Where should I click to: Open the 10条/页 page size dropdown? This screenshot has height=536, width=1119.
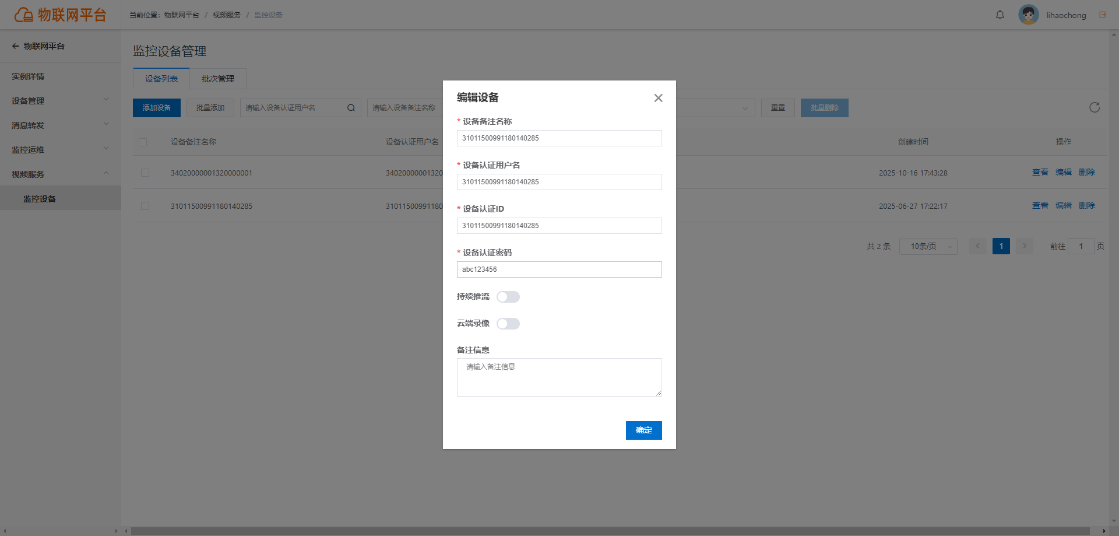[x=928, y=246]
